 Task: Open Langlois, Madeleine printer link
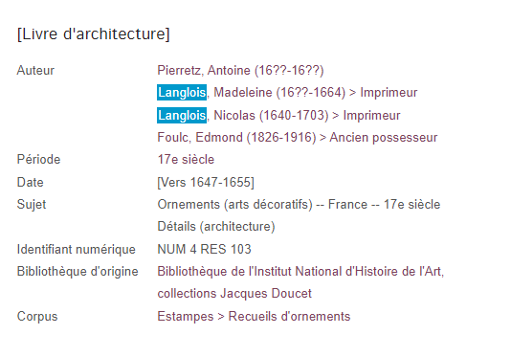coord(287,93)
